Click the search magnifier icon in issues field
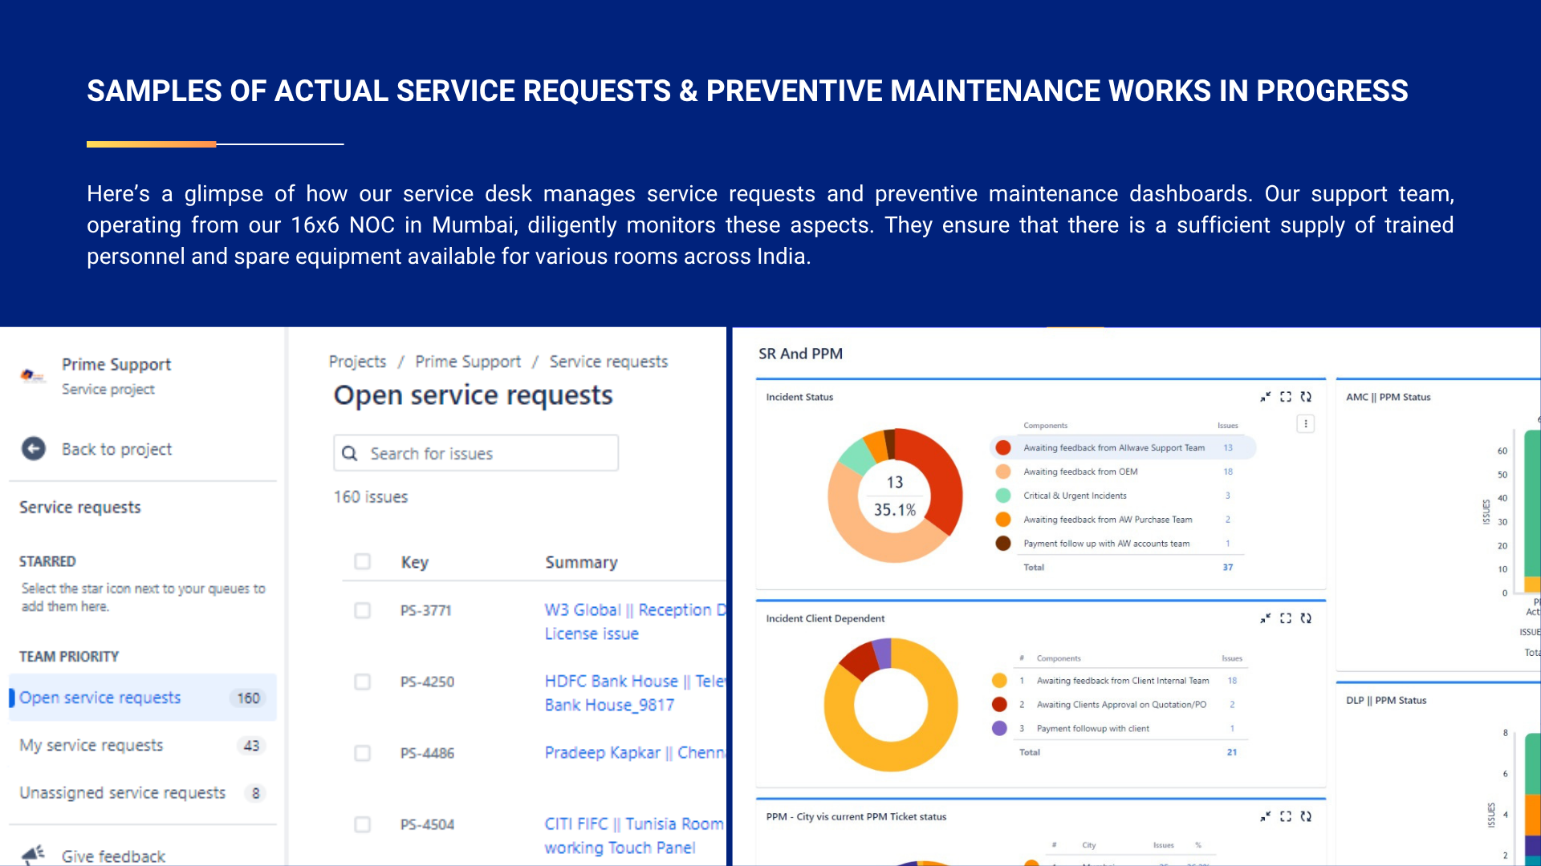 (x=350, y=454)
